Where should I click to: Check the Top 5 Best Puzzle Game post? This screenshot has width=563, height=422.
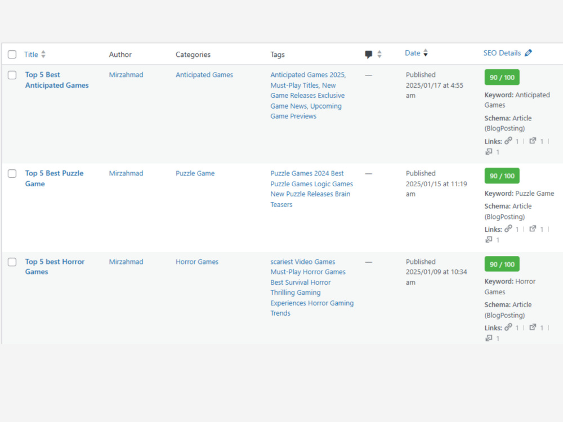tap(12, 174)
